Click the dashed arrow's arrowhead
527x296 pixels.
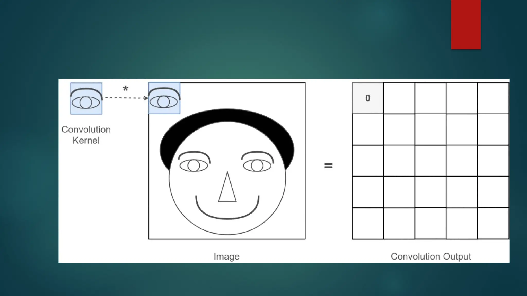click(x=146, y=98)
